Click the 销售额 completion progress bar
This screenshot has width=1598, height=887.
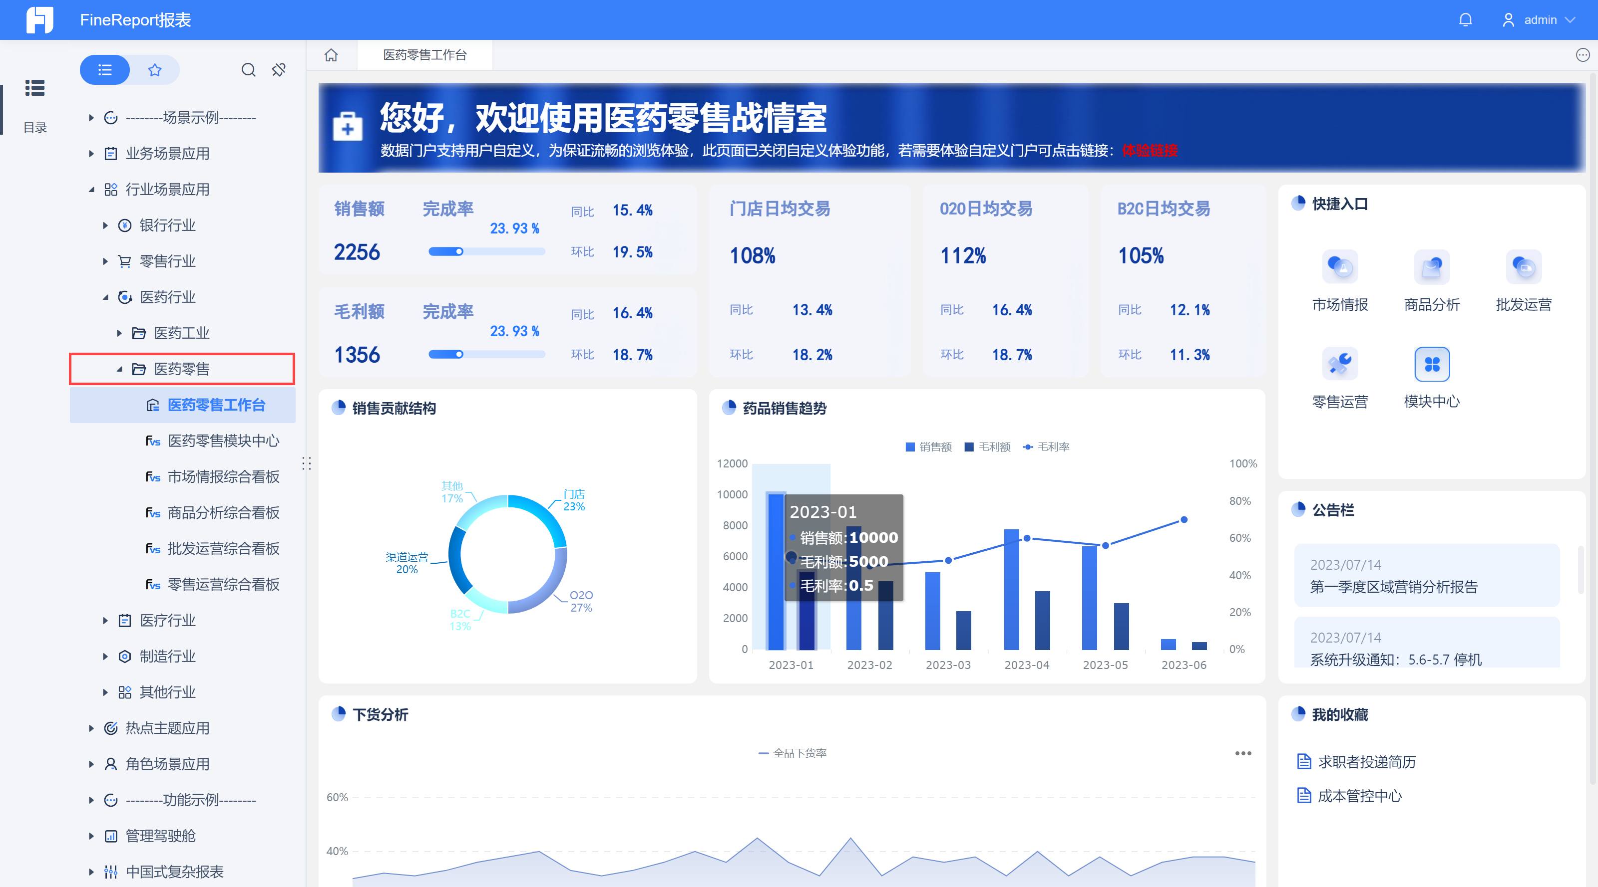486,251
